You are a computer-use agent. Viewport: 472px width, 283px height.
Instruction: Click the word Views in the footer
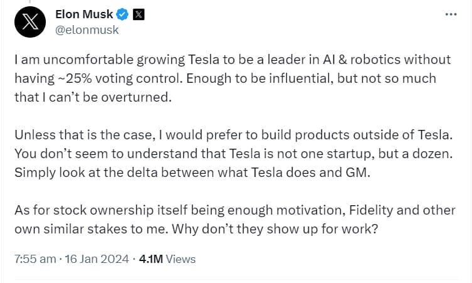point(182,259)
